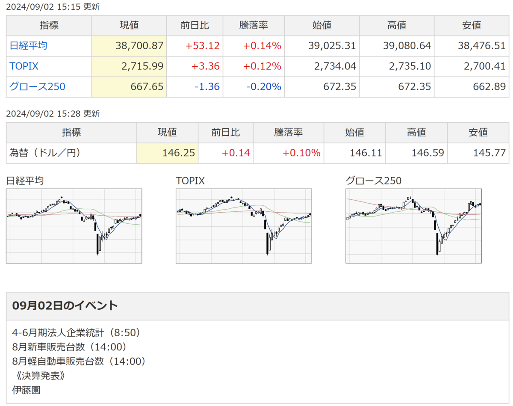Open the 日経平均 index link

(28, 46)
